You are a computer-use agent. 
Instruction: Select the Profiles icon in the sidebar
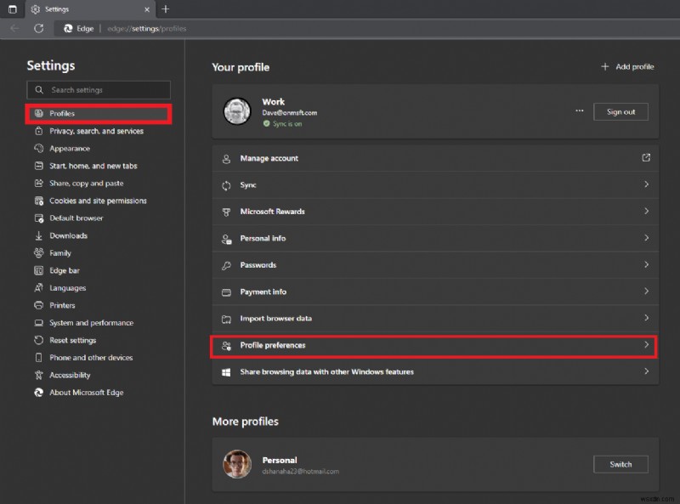(37, 113)
